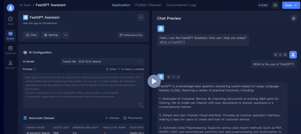301x134 pixels.
Task: Click the annotate pencil icon on assistant reply
Action: tap(178, 77)
